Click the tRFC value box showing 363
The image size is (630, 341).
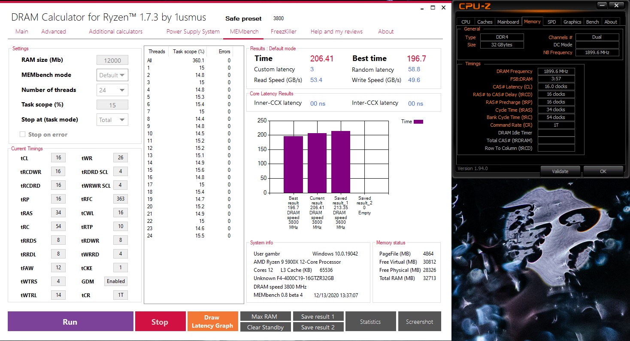click(121, 199)
